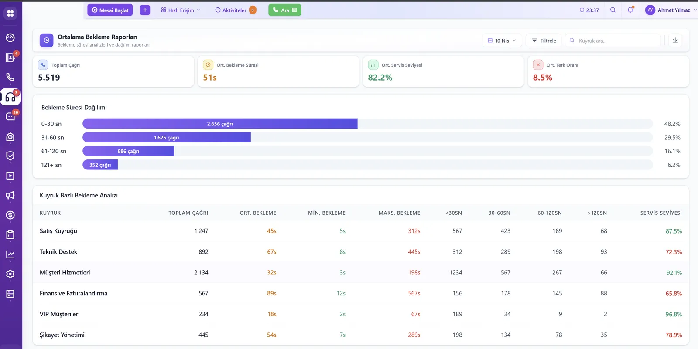Open the top bar search icon
The image size is (698, 349).
613,10
